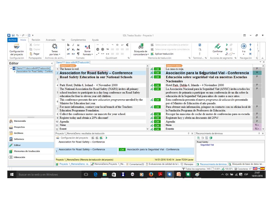Image resolution: width=271 pixels, height=203 pixels.
Task: Go to next segment with down arrow
Action: tap(250, 49)
